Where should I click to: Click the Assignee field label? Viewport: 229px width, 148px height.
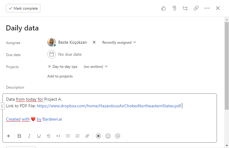pos(13,43)
